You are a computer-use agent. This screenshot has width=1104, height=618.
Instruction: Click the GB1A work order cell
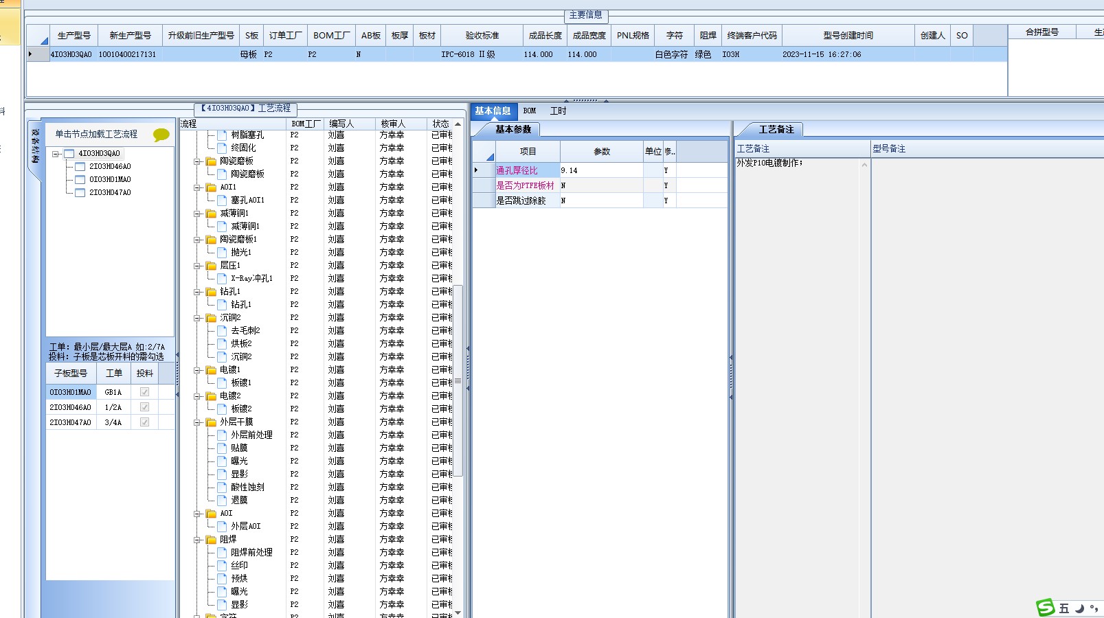[x=113, y=392]
